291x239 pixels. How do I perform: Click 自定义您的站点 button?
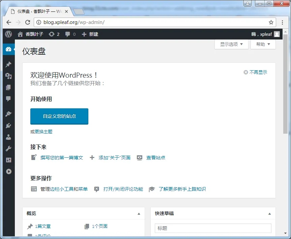pyautogui.click(x=59, y=116)
